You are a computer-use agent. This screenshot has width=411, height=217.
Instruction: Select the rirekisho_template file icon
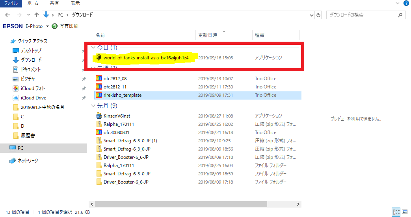pos(99,95)
